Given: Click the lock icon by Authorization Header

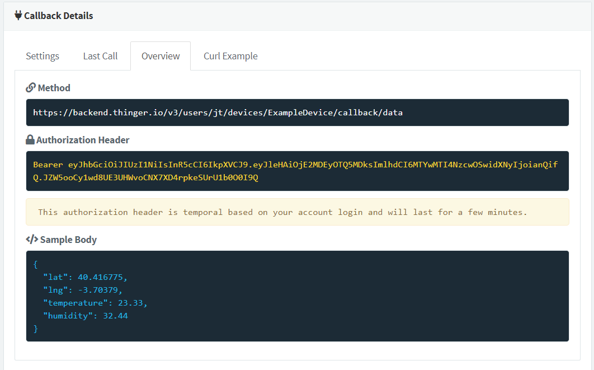Looking at the screenshot, I should (30, 140).
